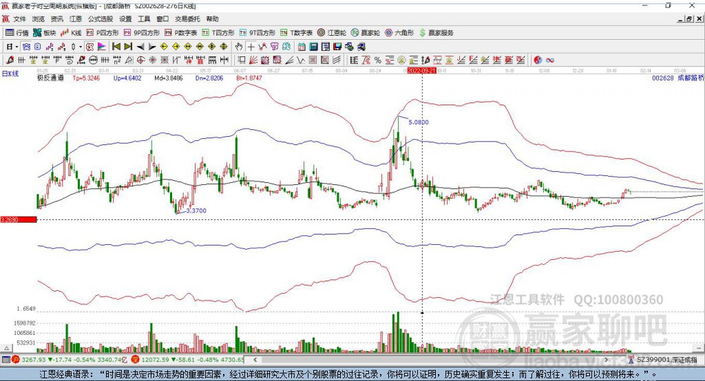This screenshot has height=381, width=705.
Task: Open the 江恩 menu
Action: point(76,19)
